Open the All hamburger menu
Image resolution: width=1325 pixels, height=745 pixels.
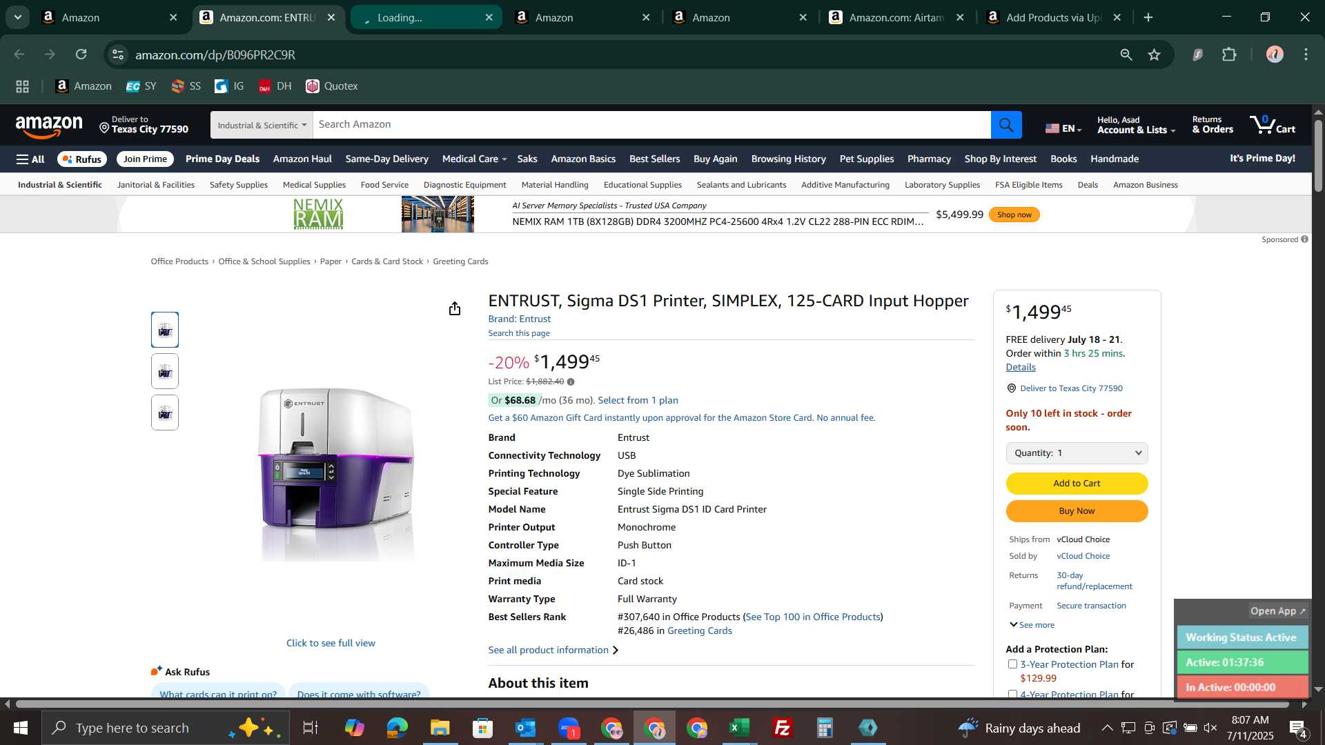[x=30, y=159]
